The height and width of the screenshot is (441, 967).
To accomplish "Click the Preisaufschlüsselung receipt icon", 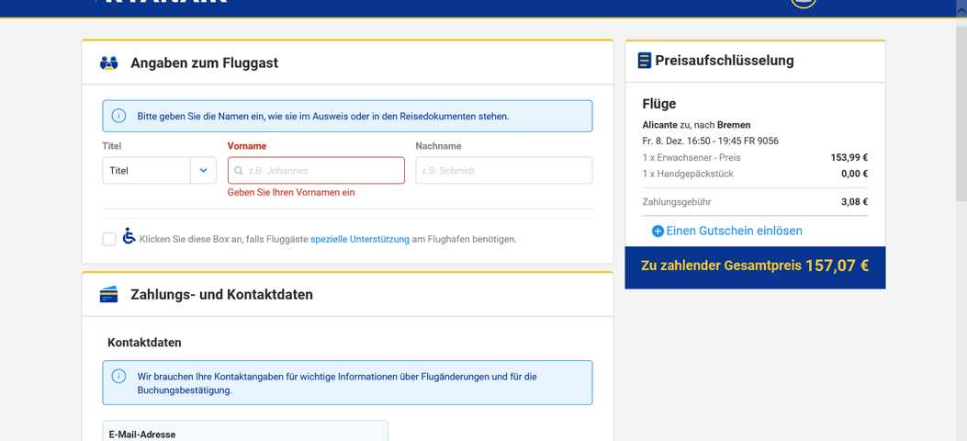I will click(644, 61).
